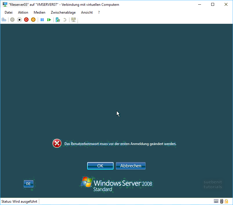Image resolution: width=233 pixels, height=205 pixels.
Task: Click the VM window icon in the title bar
Action: (5, 4)
